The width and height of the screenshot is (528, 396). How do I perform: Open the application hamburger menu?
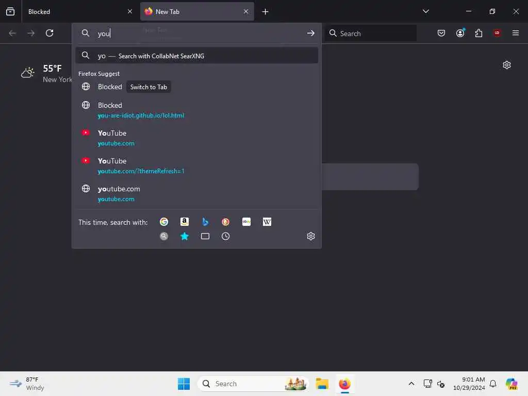516,33
